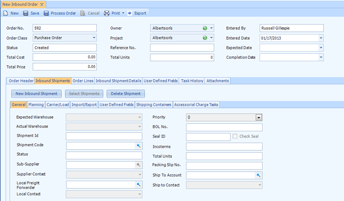Screen dimensions: 344x201
Task: Select the General sub-tab
Action: [x=19, y=105]
